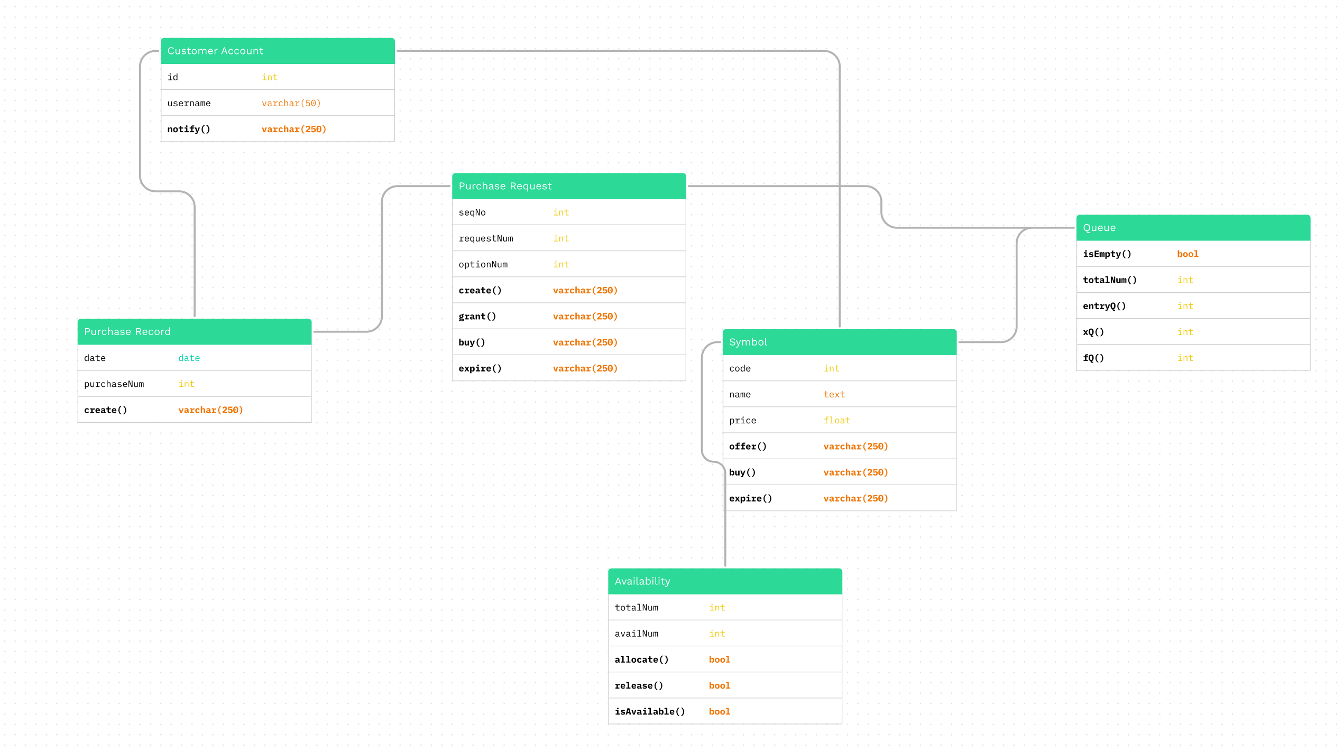
Task: Click the username field row
Action: point(238,103)
